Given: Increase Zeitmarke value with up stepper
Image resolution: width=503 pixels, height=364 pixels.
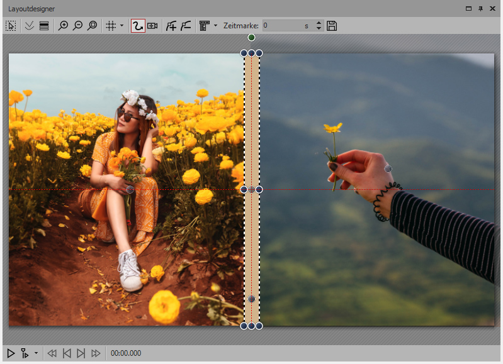Looking at the screenshot, I should (319, 23).
